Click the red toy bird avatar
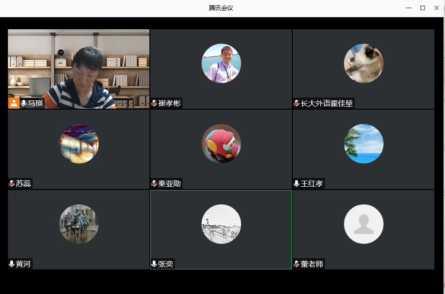445x294 pixels. coord(221,144)
